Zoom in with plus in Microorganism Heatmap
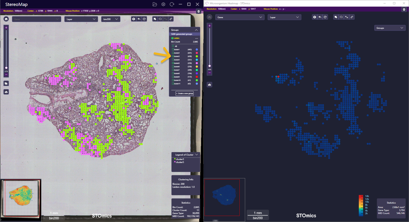This screenshot has width=409, height=222. point(209,26)
